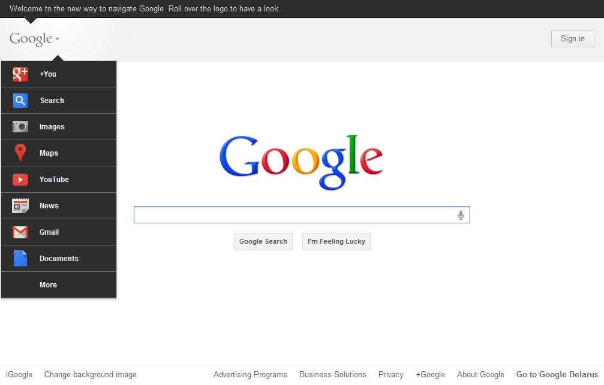The height and width of the screenshot is (385, 604).
Task: Open About Google footer link
Action: click(480, 375)
